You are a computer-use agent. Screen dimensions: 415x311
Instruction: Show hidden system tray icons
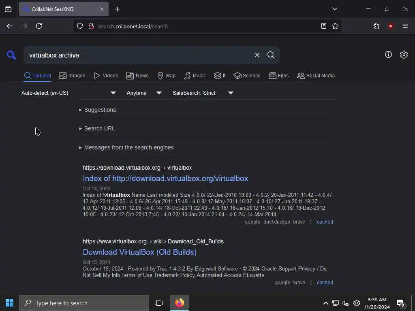326,303
